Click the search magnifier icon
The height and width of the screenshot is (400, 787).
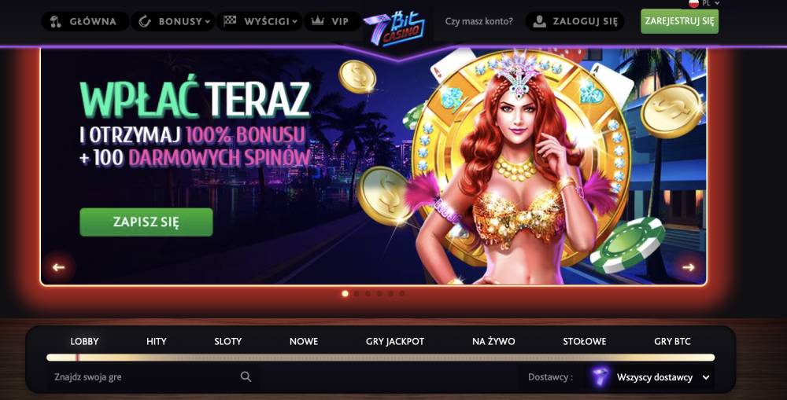coord(246,376)
